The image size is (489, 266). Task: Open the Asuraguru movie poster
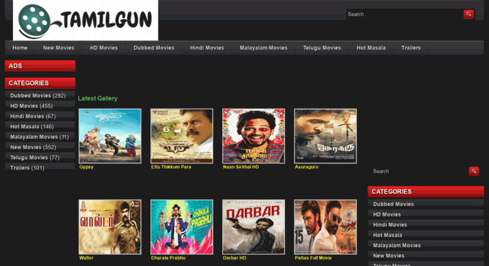[325, 136]
